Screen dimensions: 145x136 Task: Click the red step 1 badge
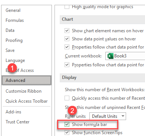[12, 68]
